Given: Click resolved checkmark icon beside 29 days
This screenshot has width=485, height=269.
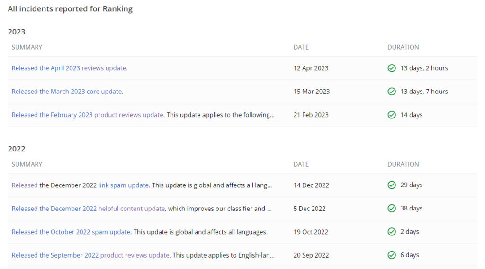Looking at the screenshot, I should 392,185.
